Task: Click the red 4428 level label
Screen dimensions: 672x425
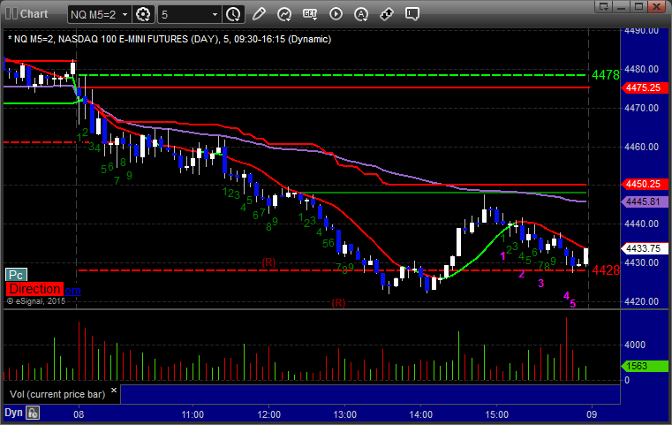Action: click(x=606, y=270)
